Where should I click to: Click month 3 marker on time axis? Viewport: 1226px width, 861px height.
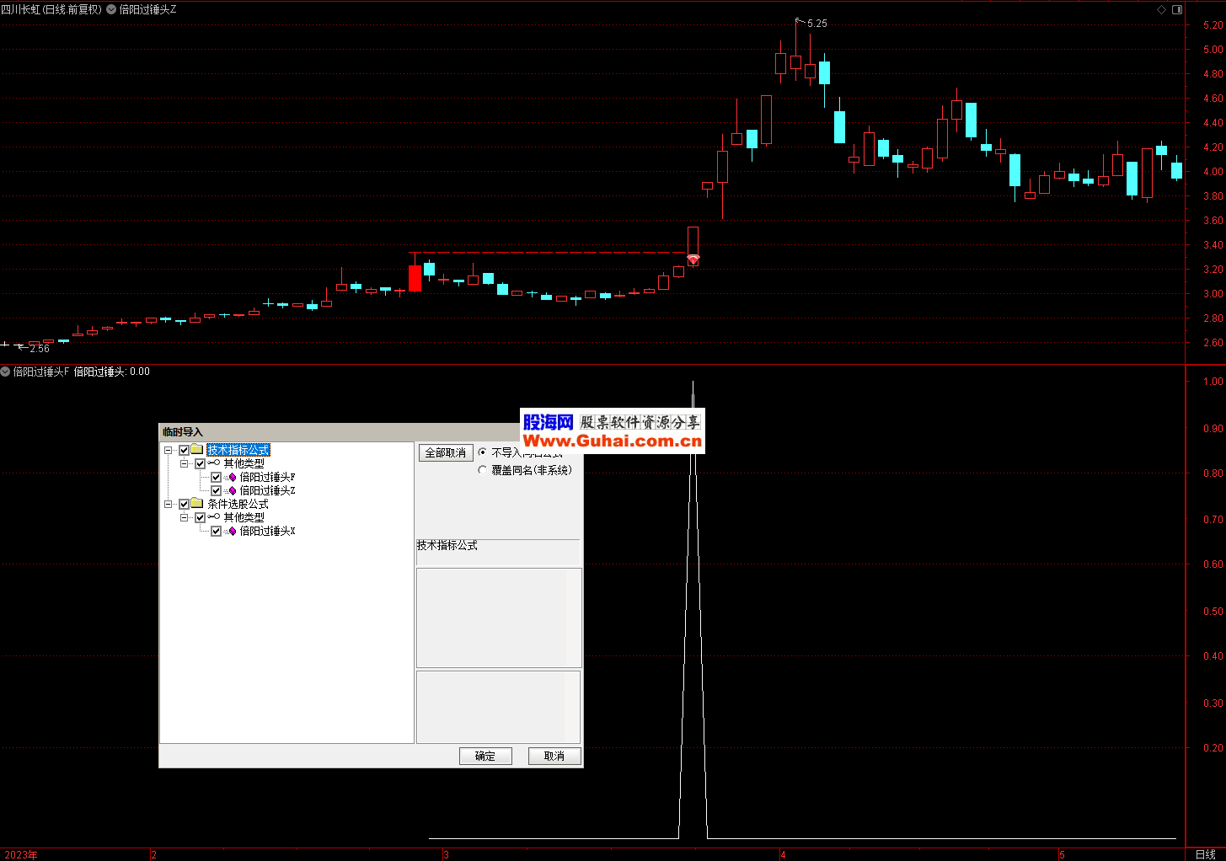tap(447, 854)
